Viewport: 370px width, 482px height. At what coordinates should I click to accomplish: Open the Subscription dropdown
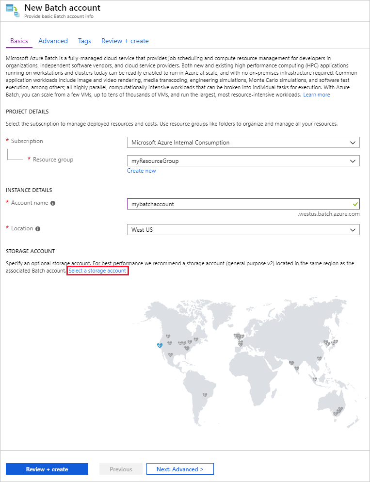(x=242, y=143)
